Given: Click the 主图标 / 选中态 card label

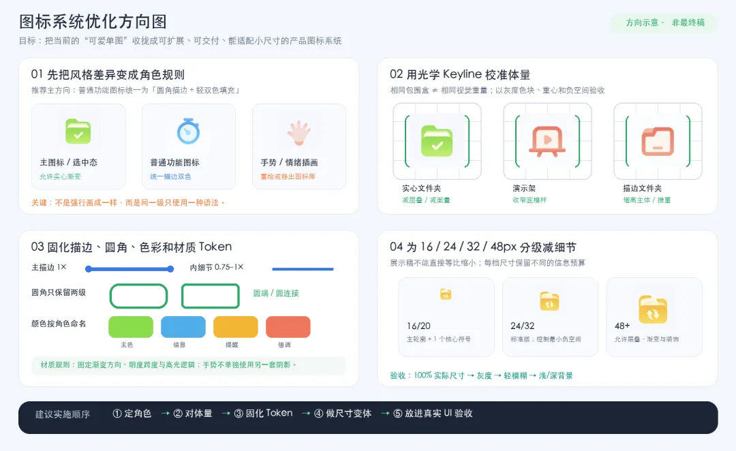Looking at the screenshot, I should point(69,162).
